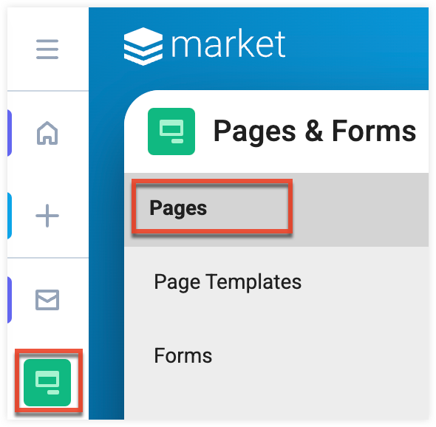Select the Pages menu item
Screen dimensions: 436x427
click(x=178, y=208)
